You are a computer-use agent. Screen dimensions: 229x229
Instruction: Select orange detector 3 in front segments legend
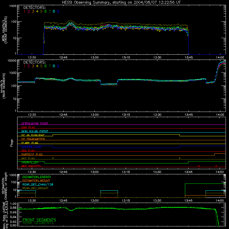pos(33,11)
